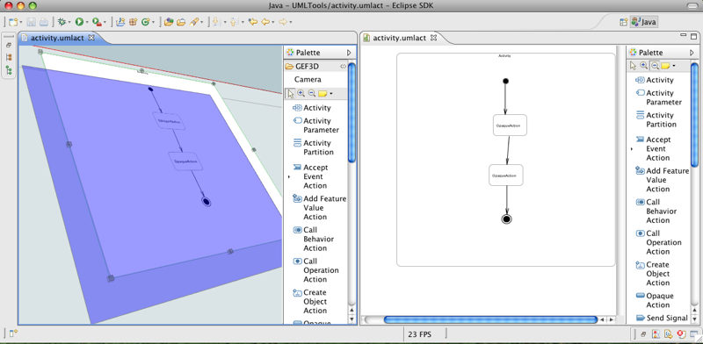This screenshot has width=703, height=344.
Task: Pin the GEF3D drawer open
Action: [343, 67]
